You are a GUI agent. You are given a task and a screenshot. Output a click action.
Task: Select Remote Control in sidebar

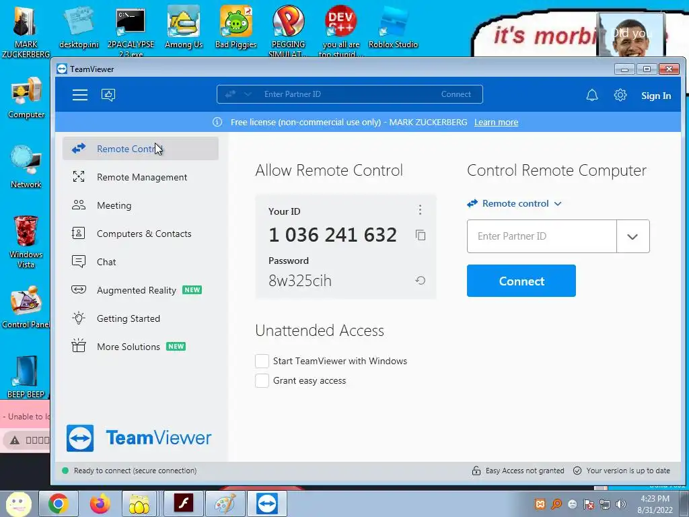coord(141,149)
